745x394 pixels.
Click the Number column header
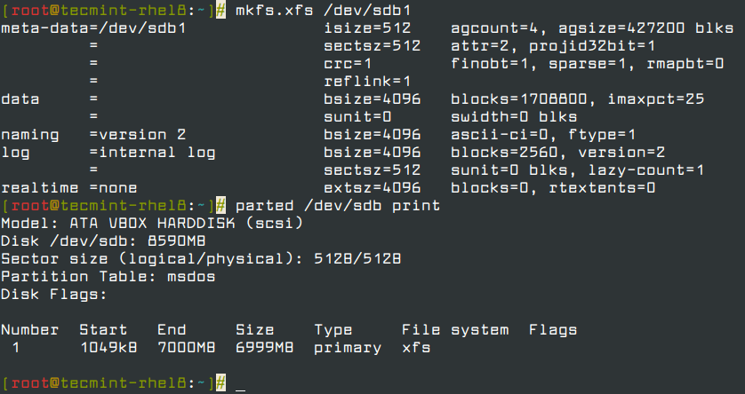click(30, 330)
